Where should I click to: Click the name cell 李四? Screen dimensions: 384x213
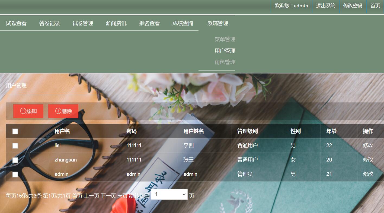coord(188,146)
